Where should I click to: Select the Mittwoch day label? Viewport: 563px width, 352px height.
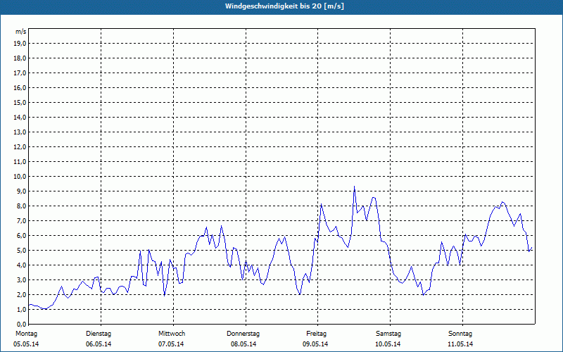click(172, 334)
